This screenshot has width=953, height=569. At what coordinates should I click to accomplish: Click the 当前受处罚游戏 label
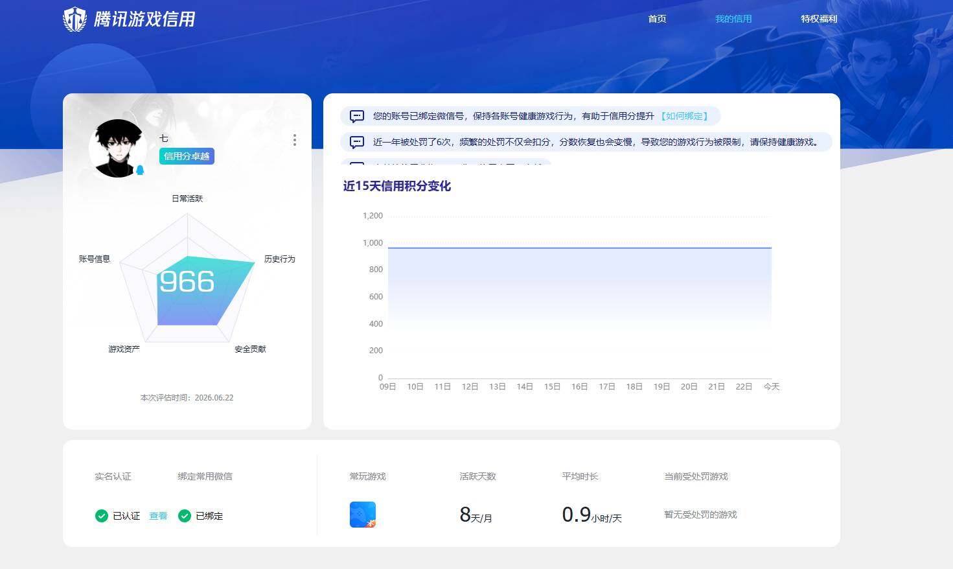696,476
